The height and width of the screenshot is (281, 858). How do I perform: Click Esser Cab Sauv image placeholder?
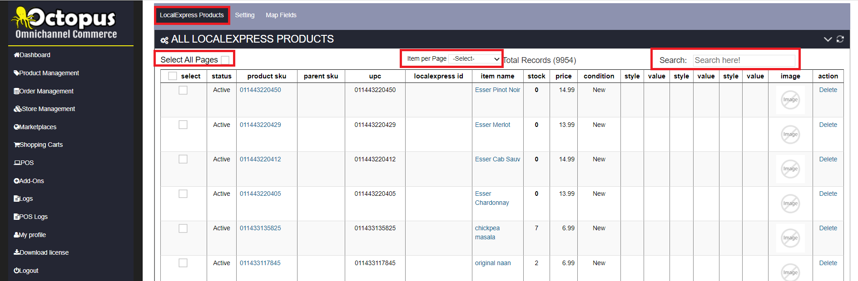(790, 169)
